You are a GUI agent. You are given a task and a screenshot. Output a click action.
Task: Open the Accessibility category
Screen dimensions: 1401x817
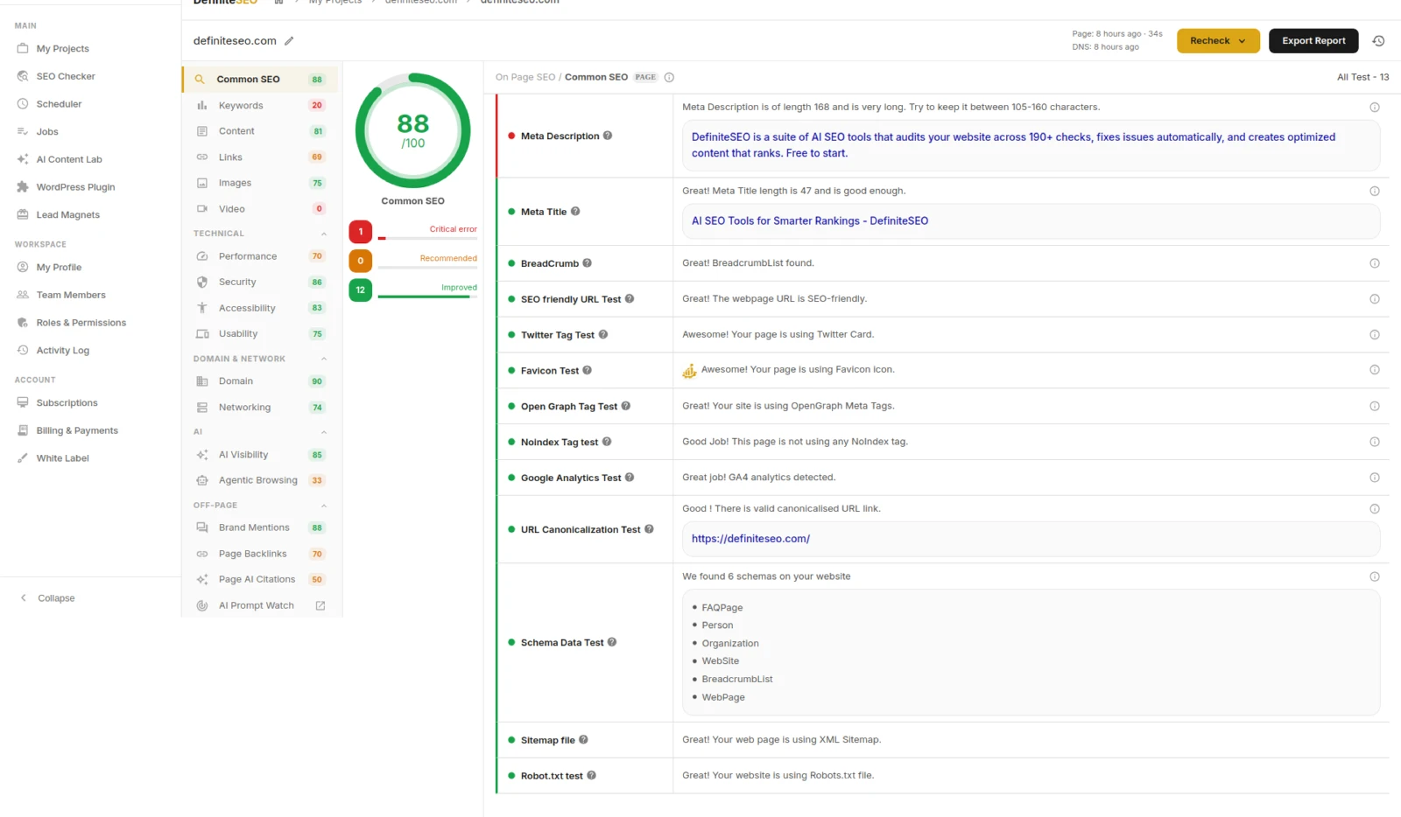coord(261,308)
